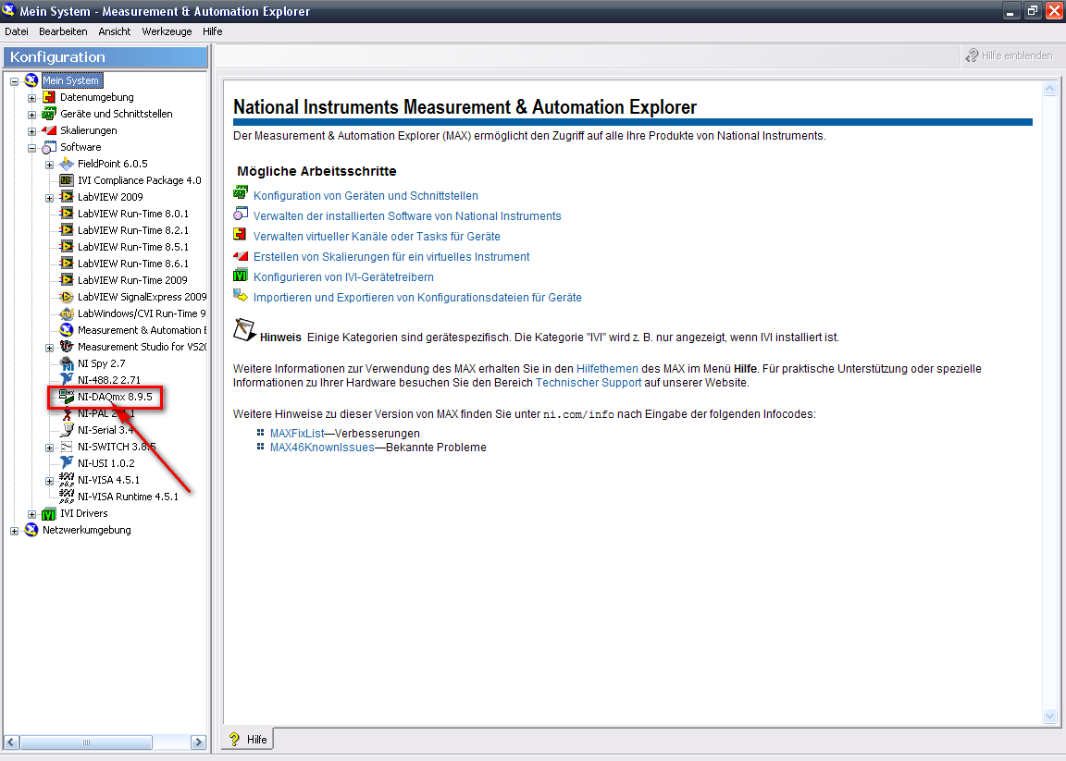Open the Werkzeuge menu
The image size is (1066, 761).
(x=167, y=31)
